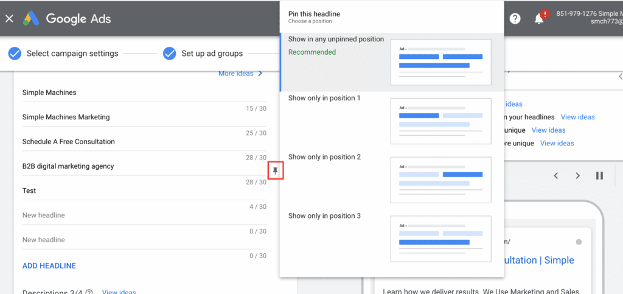Pause the ad preview rotation
The width and height of the screenshot is (623, 294).
[x=599, y=175]
